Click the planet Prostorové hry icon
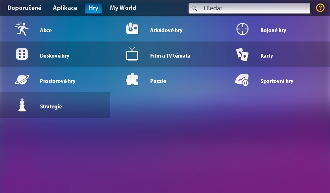This screenshot has width=330, height=193. [22, 80]
